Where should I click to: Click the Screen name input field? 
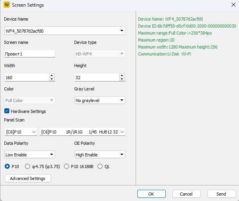tap(30, 54)
